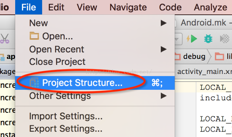Viewport: 232px width, 137px height.
Task: Expand the Open Recent submenu arrow
Action: pos(164,49)
